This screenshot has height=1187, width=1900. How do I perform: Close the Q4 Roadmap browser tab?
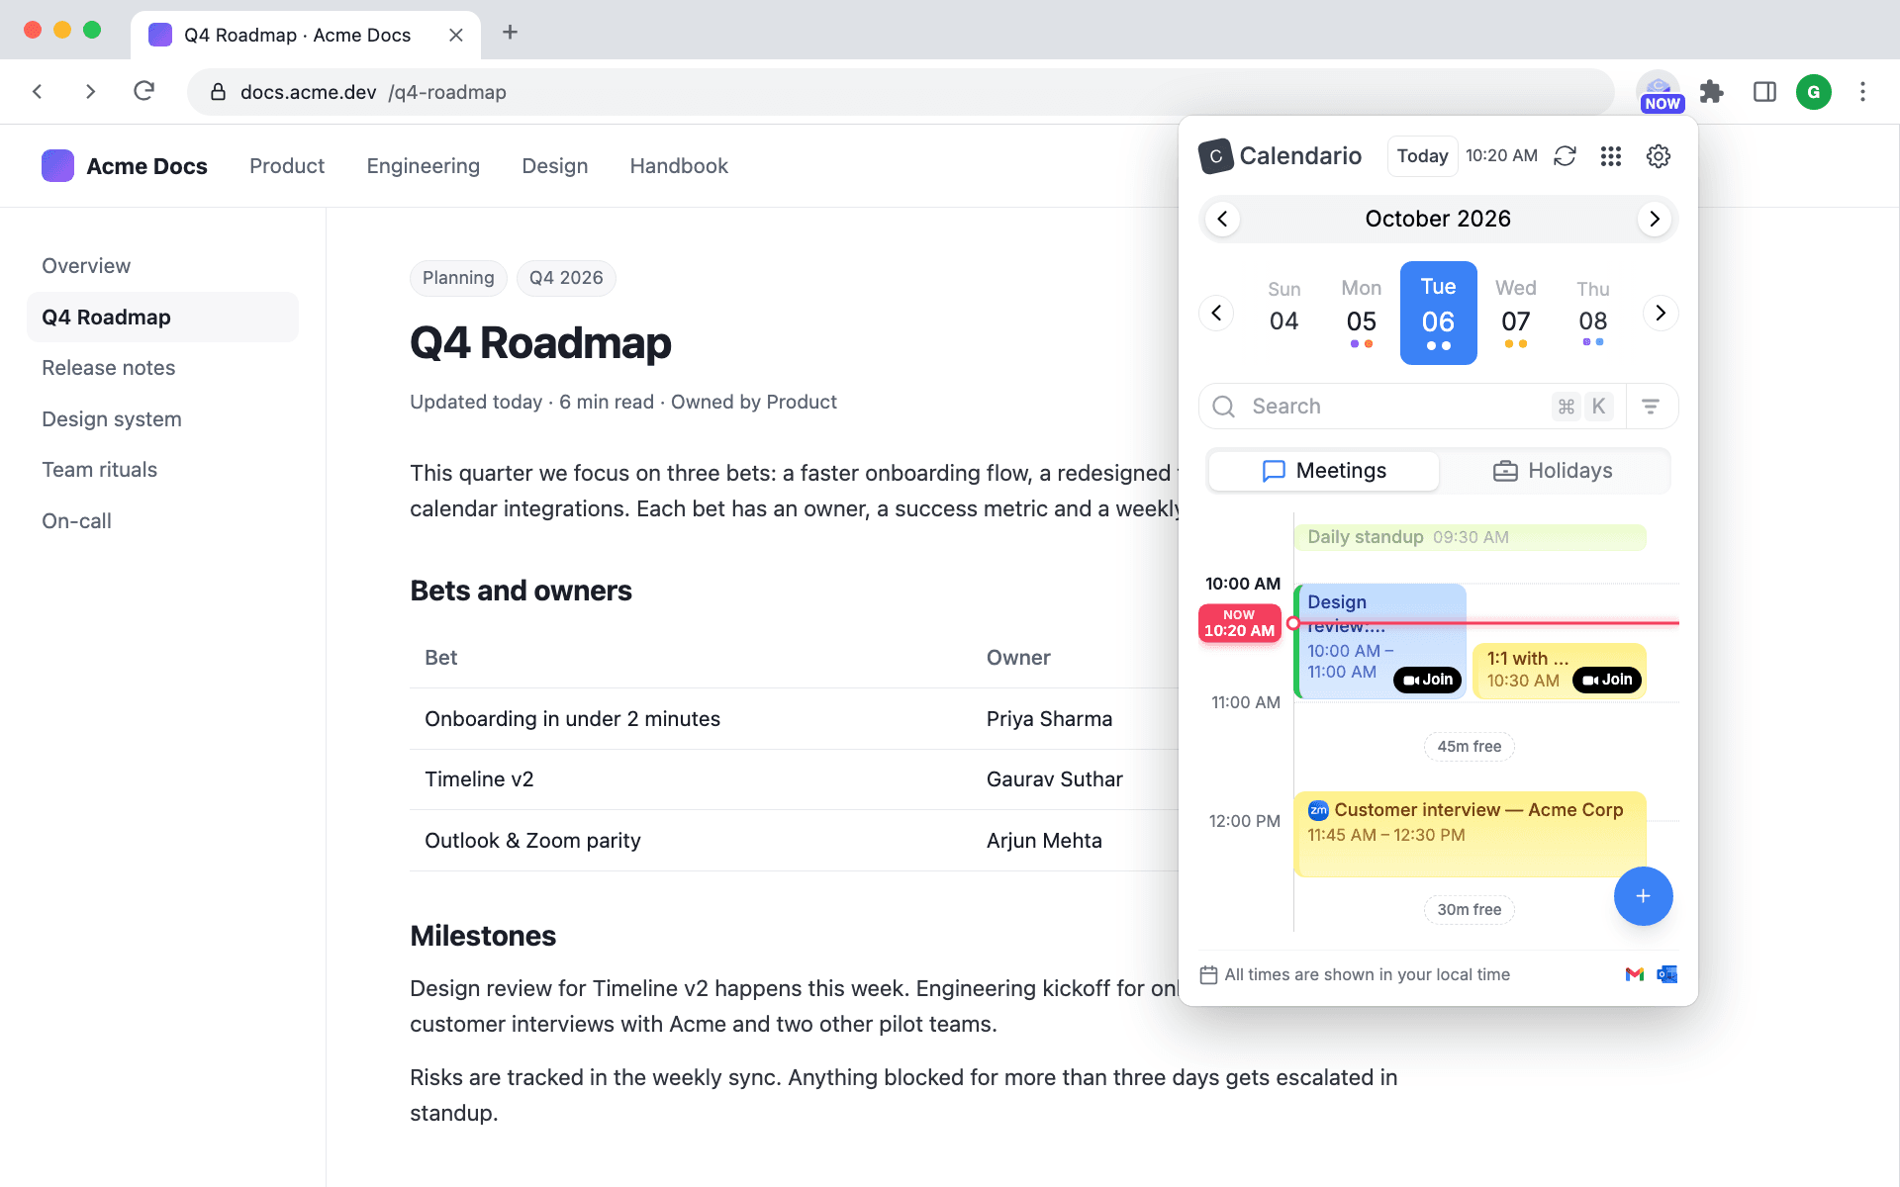pyautogui.click(x=456, y=35)
